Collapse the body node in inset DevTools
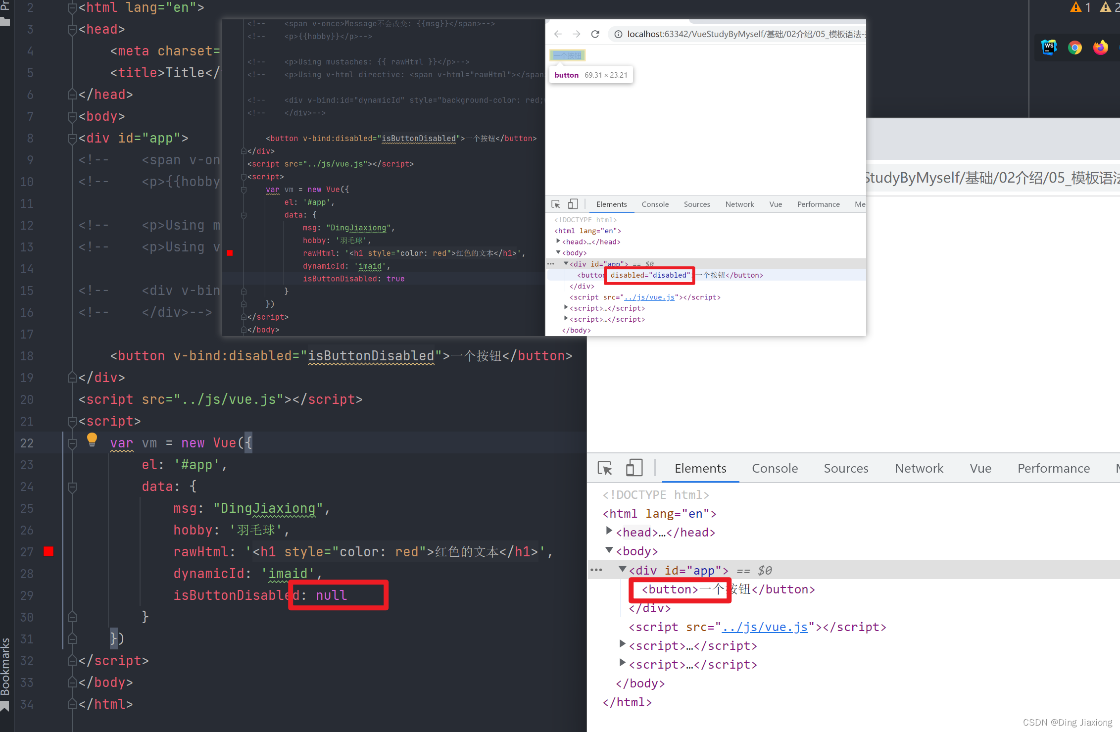1120x732 pixels. tap(558, 252)
